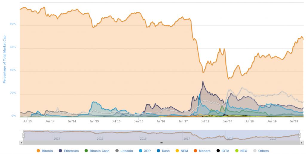Click the Dash blue legend dot
This screenshot has width=306, height=154.
coord(158,151)
